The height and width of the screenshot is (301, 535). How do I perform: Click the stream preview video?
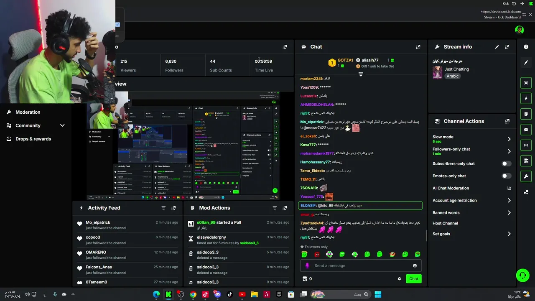tap(183, 145)
